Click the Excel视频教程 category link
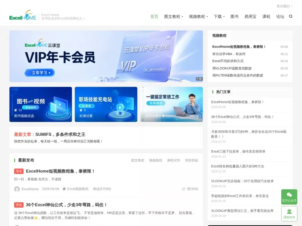Viewport: 302px width, 226px height. (x=78, y=189)
